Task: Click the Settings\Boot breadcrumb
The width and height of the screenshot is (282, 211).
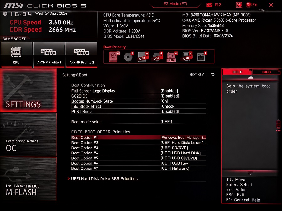Action: (x=75, y=75)
